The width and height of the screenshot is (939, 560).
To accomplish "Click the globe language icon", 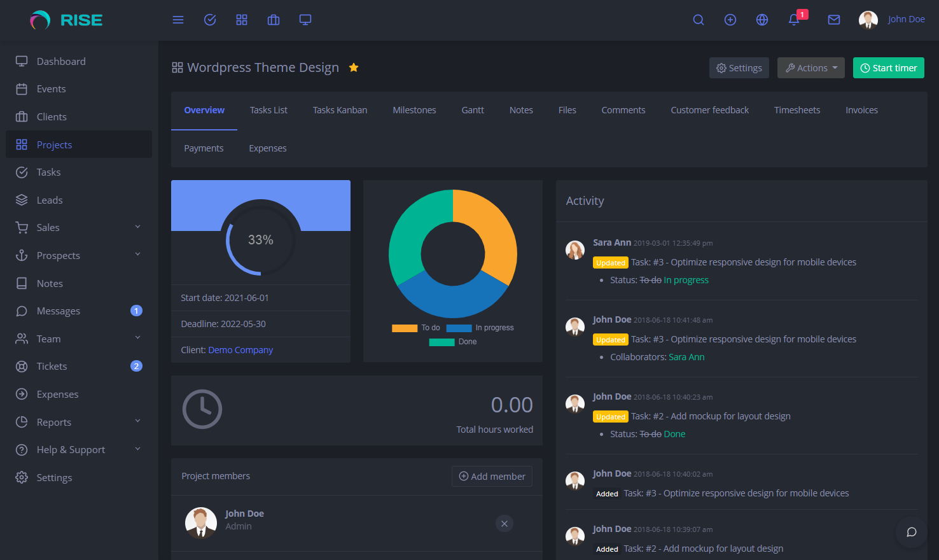I will point(762,20).
